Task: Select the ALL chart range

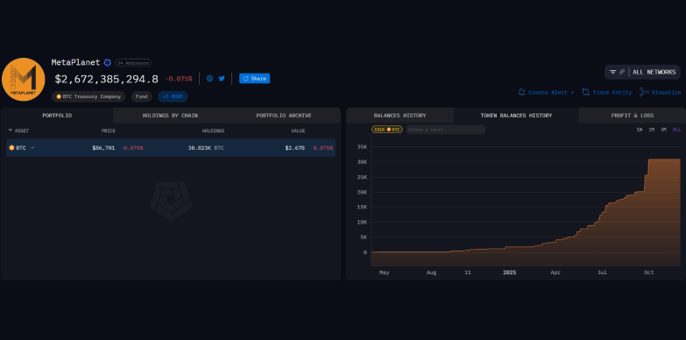Action: click(677, 130)
